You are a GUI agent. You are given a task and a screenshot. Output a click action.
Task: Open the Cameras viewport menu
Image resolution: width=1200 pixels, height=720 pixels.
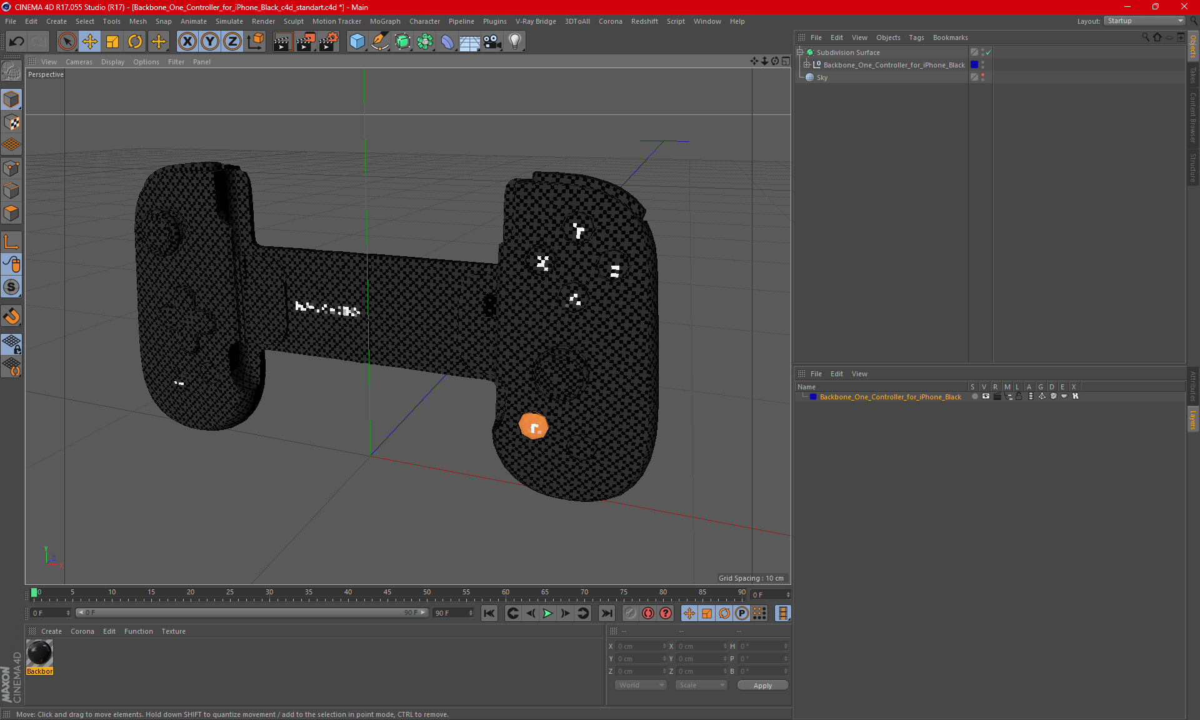tap(79, 62)
